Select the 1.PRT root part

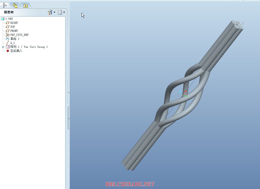click(x=9, y=19)
